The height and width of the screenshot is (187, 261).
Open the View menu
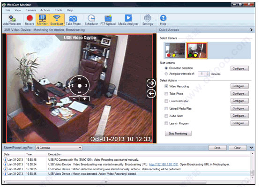click(18, 10)
